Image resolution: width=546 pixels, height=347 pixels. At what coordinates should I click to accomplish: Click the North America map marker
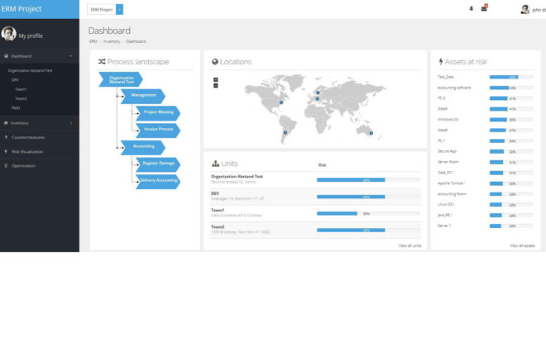(x=281, y=102)
